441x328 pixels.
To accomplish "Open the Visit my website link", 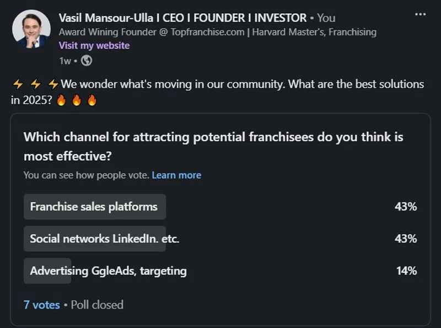I will point(93,45).
